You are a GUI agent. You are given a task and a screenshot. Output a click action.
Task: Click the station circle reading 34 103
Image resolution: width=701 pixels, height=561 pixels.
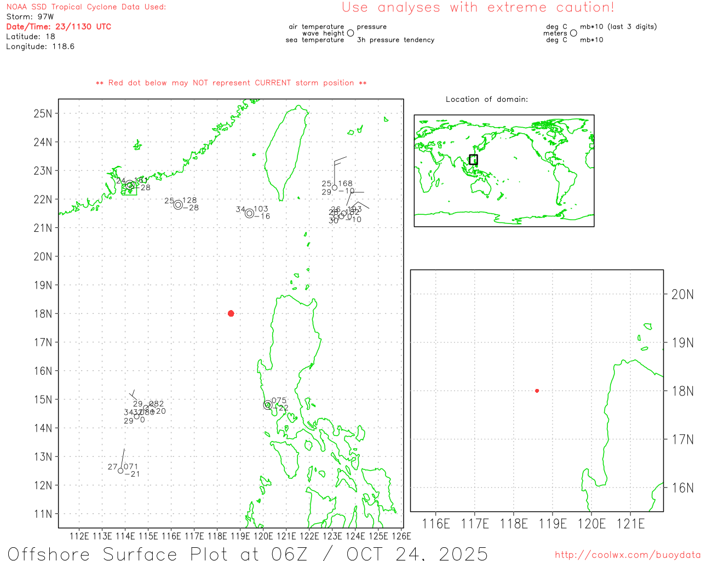pyautogui.click(x=249, y=213)
